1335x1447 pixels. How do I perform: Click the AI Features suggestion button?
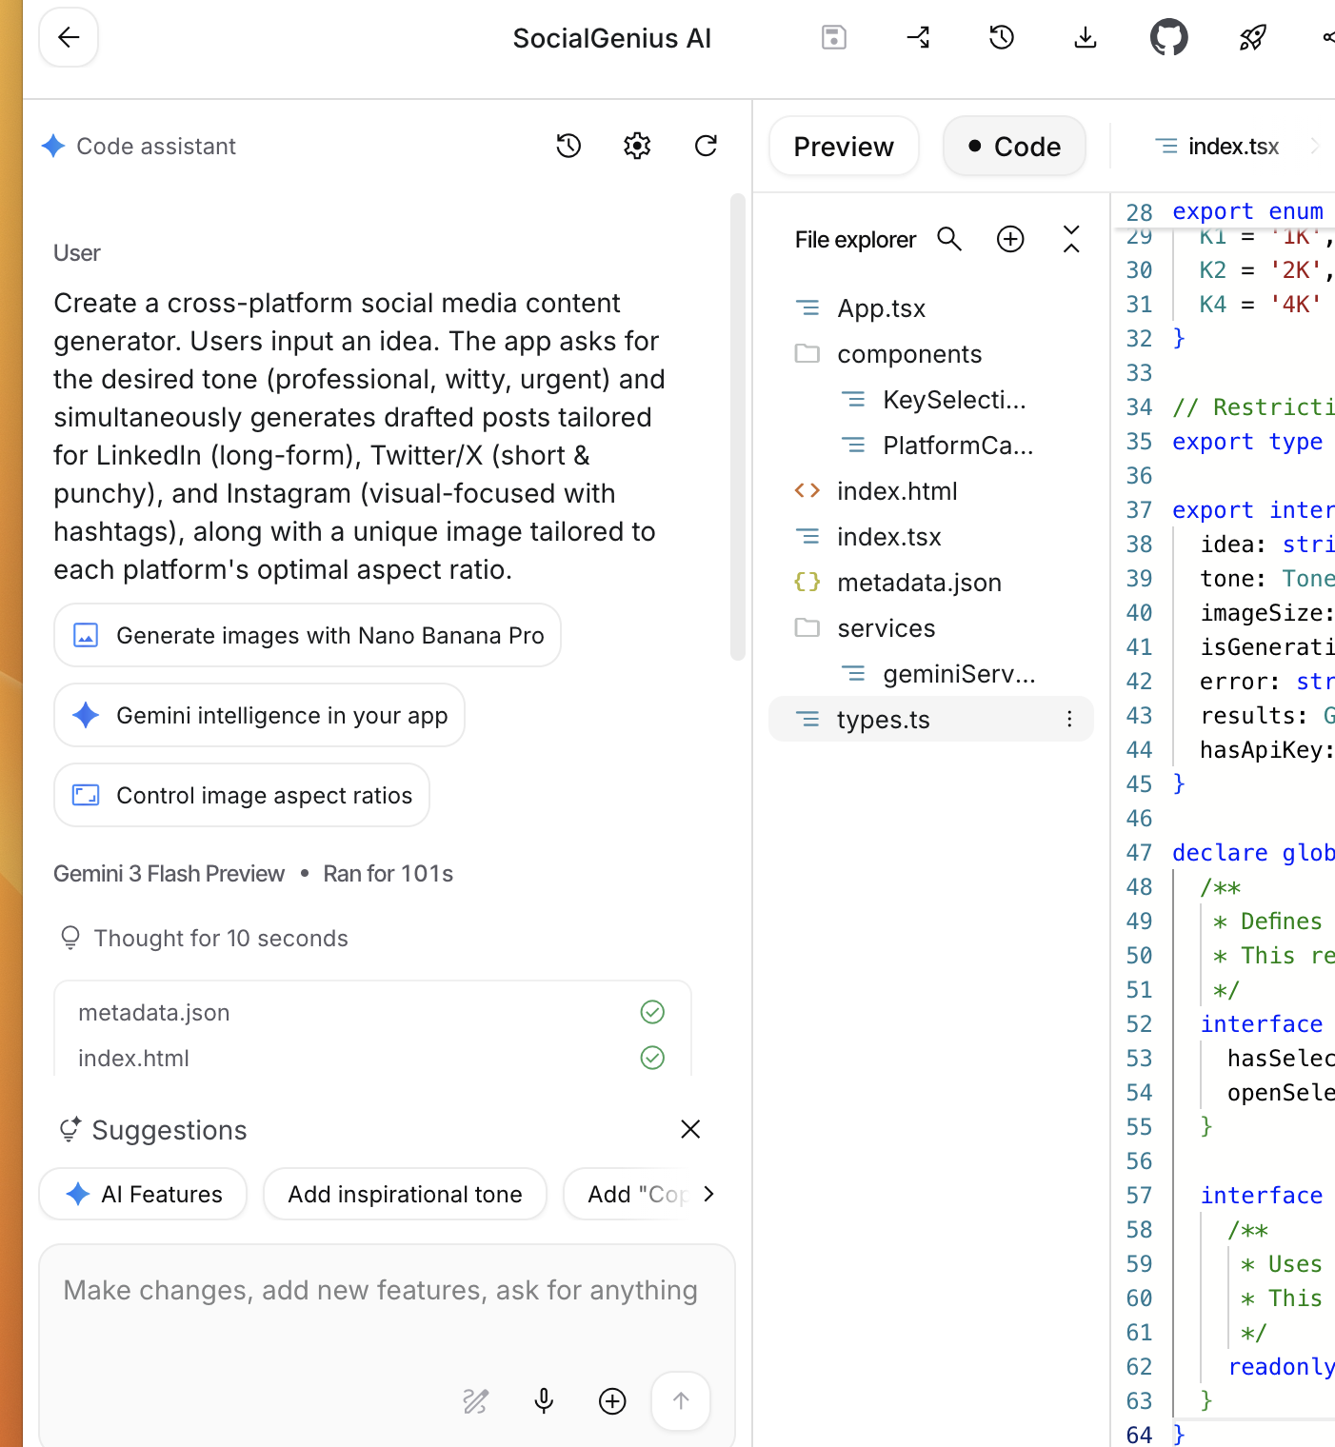coord(143,1194)
